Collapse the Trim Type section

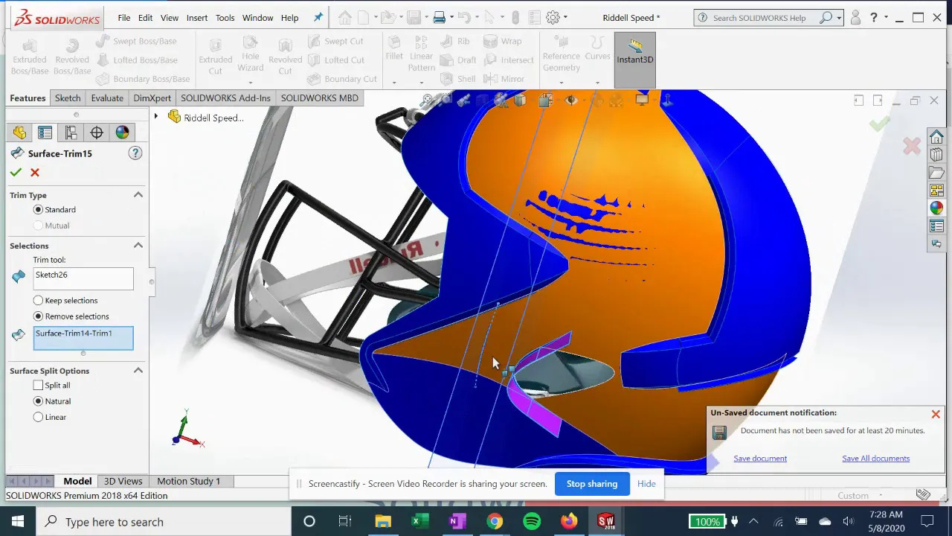(x=138, y=195)
